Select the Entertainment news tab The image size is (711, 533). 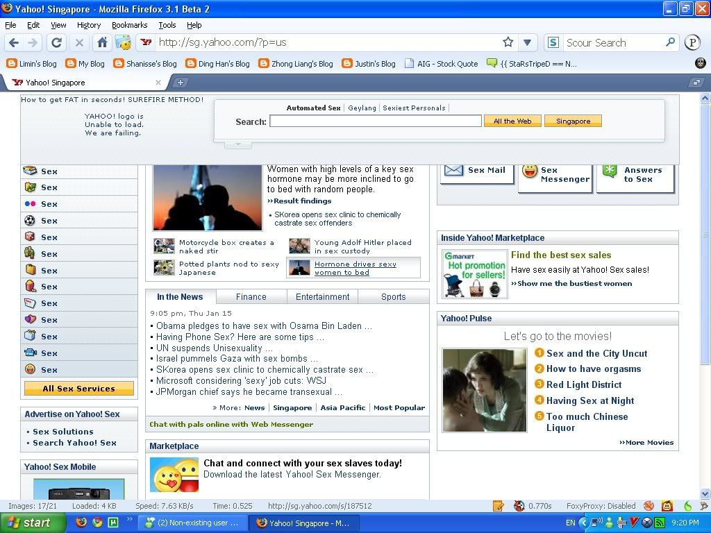pos(322,297)
